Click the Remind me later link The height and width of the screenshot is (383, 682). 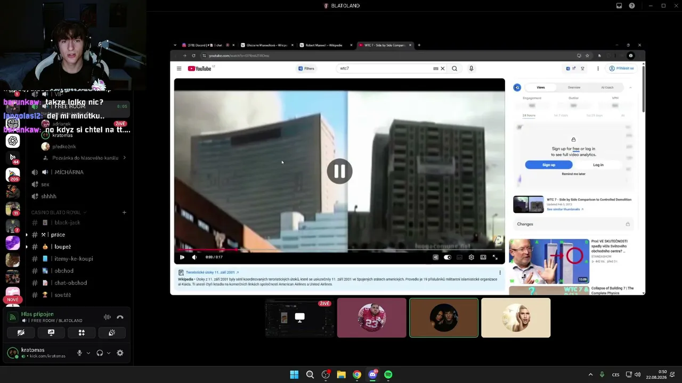tap(573, 174)
